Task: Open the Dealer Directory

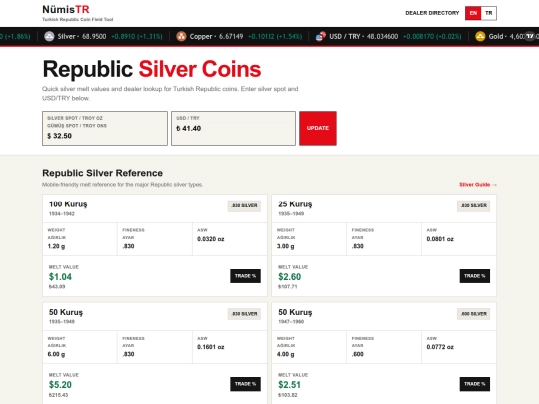Action: [x=432, y=13]
